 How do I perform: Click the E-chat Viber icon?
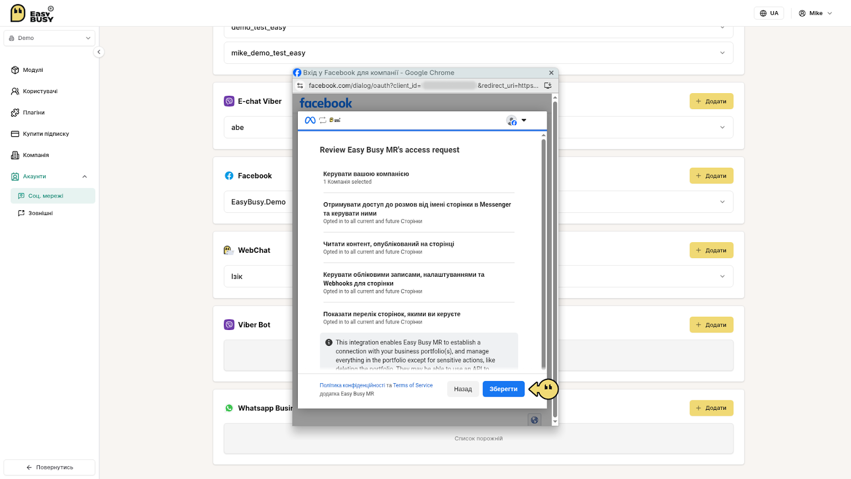229,101
